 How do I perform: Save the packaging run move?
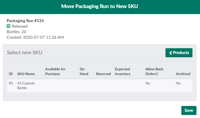tap(189, 110)
